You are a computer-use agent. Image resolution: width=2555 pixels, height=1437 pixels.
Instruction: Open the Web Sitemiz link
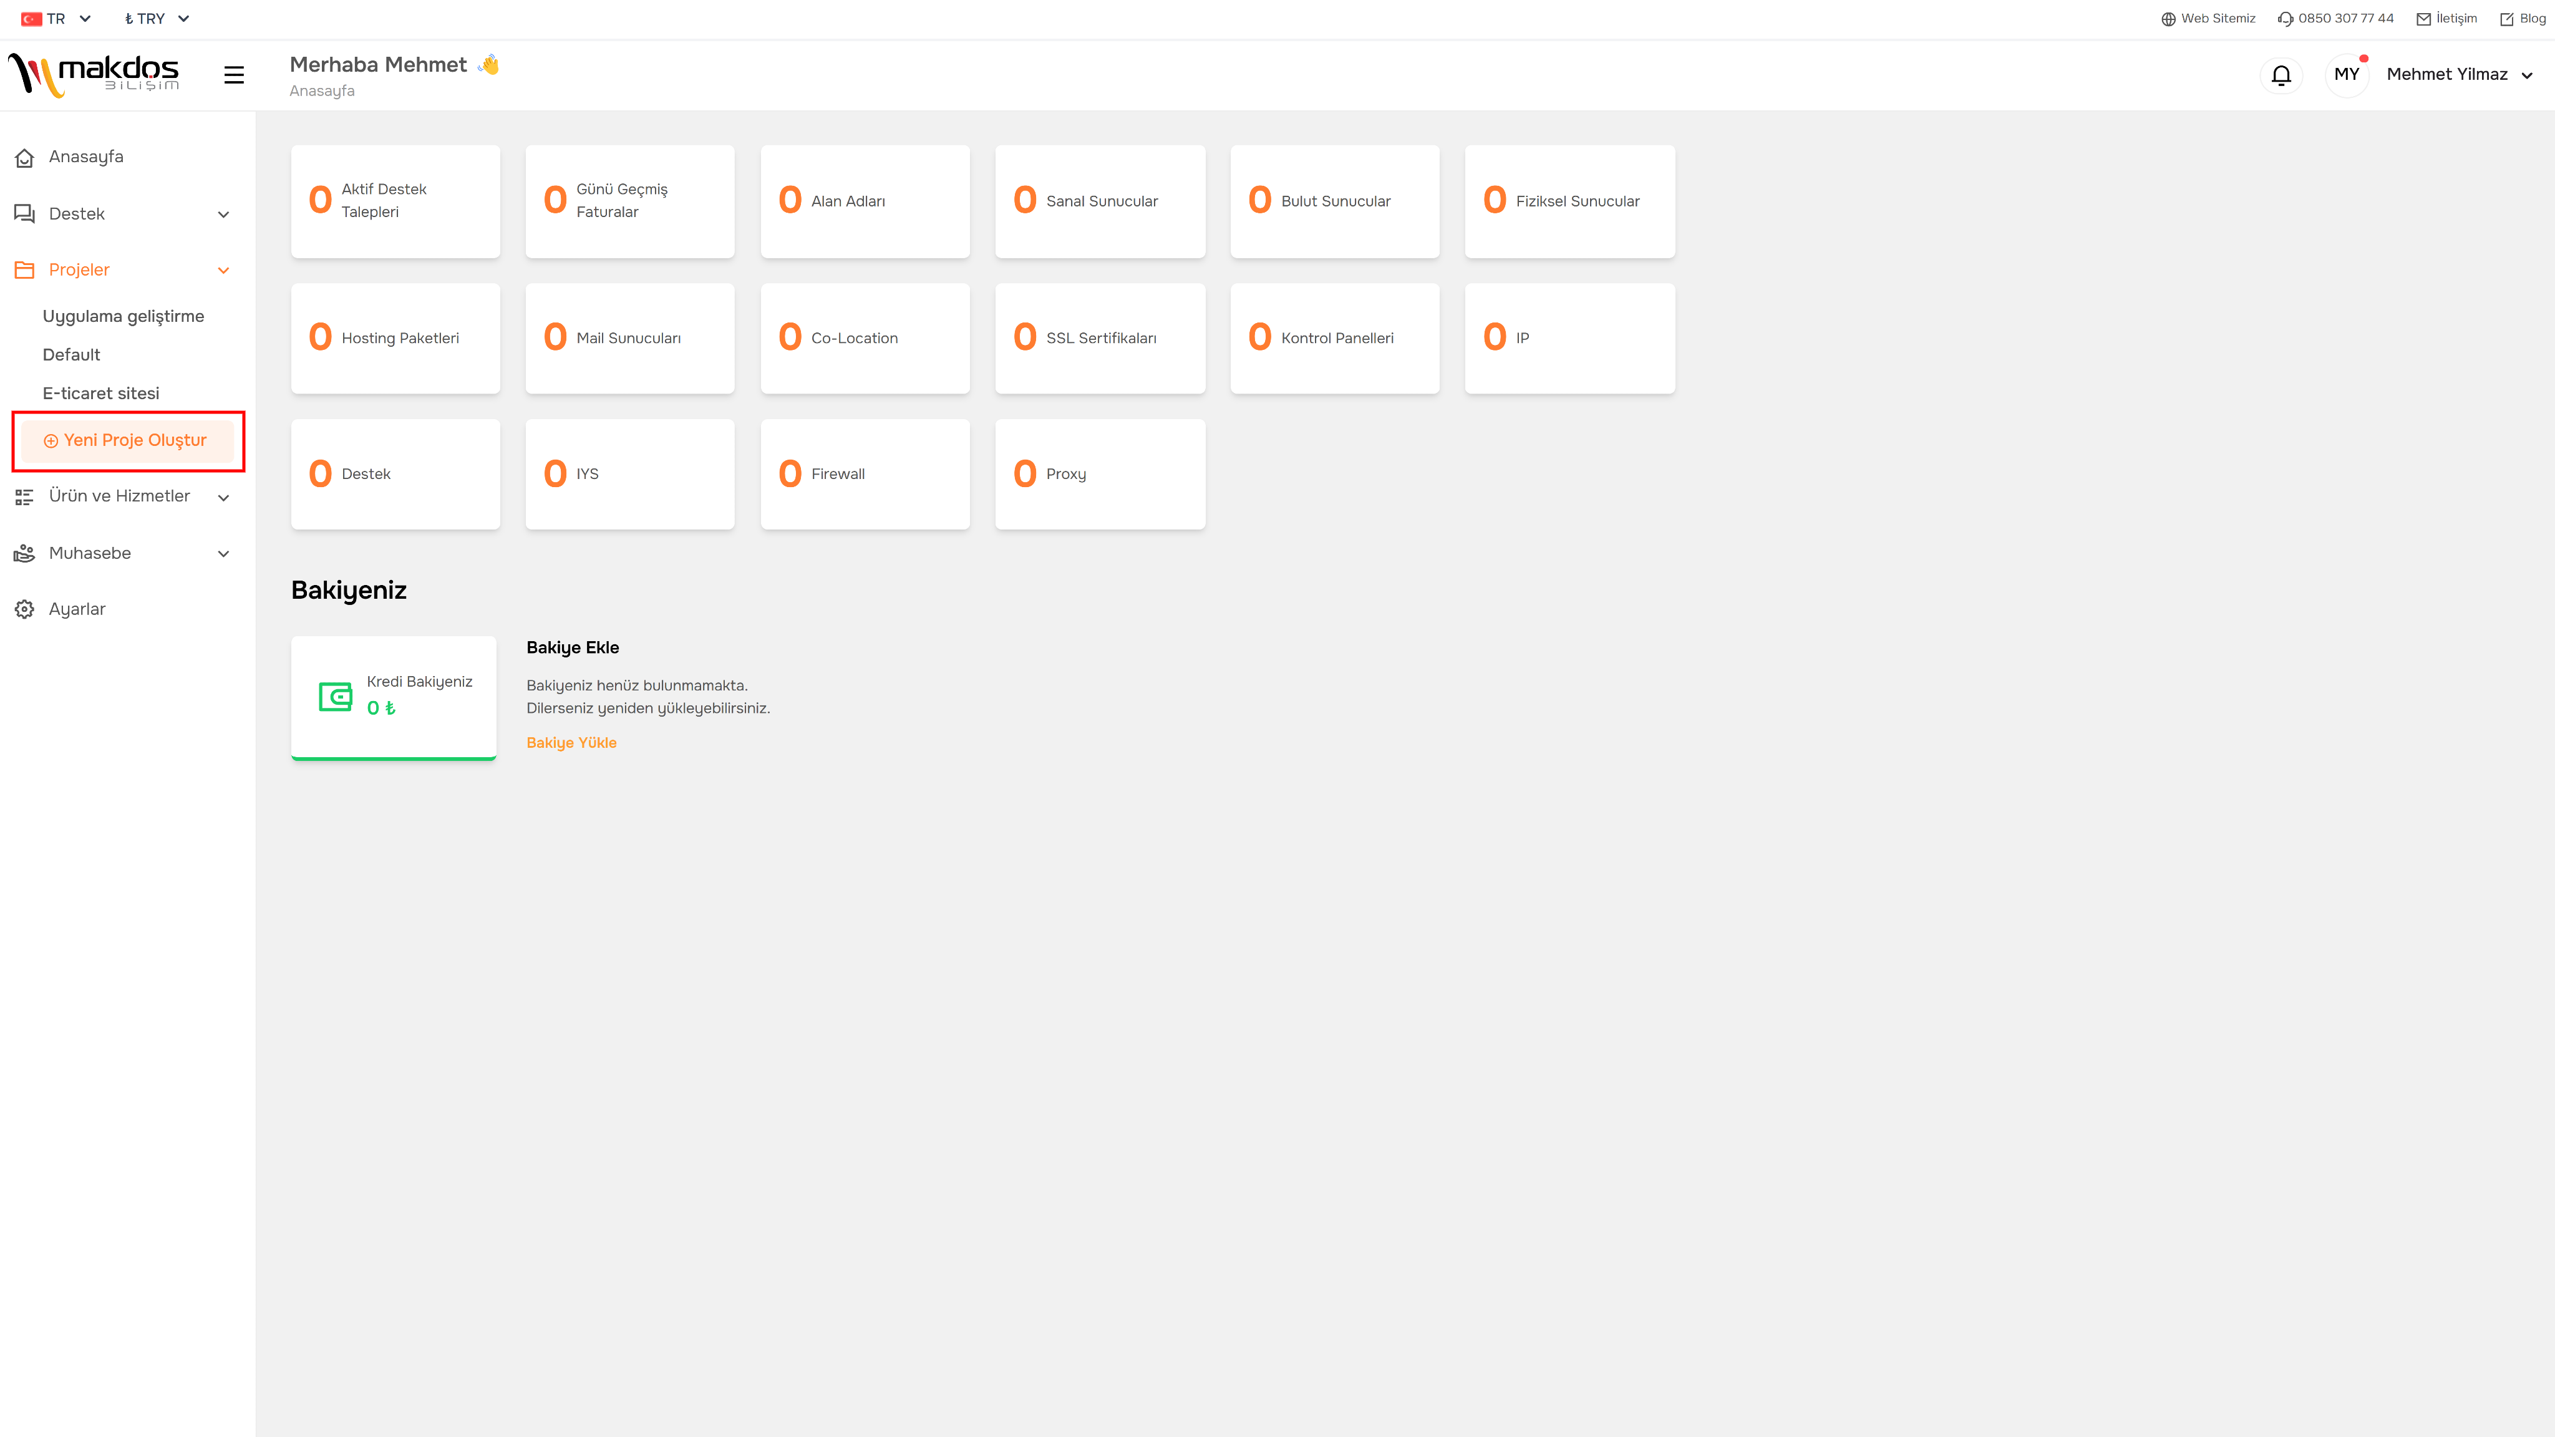(x=2208, y=19)
